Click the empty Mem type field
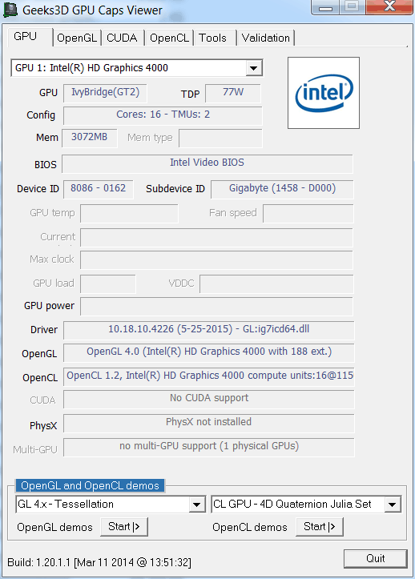 click(220, 138)
